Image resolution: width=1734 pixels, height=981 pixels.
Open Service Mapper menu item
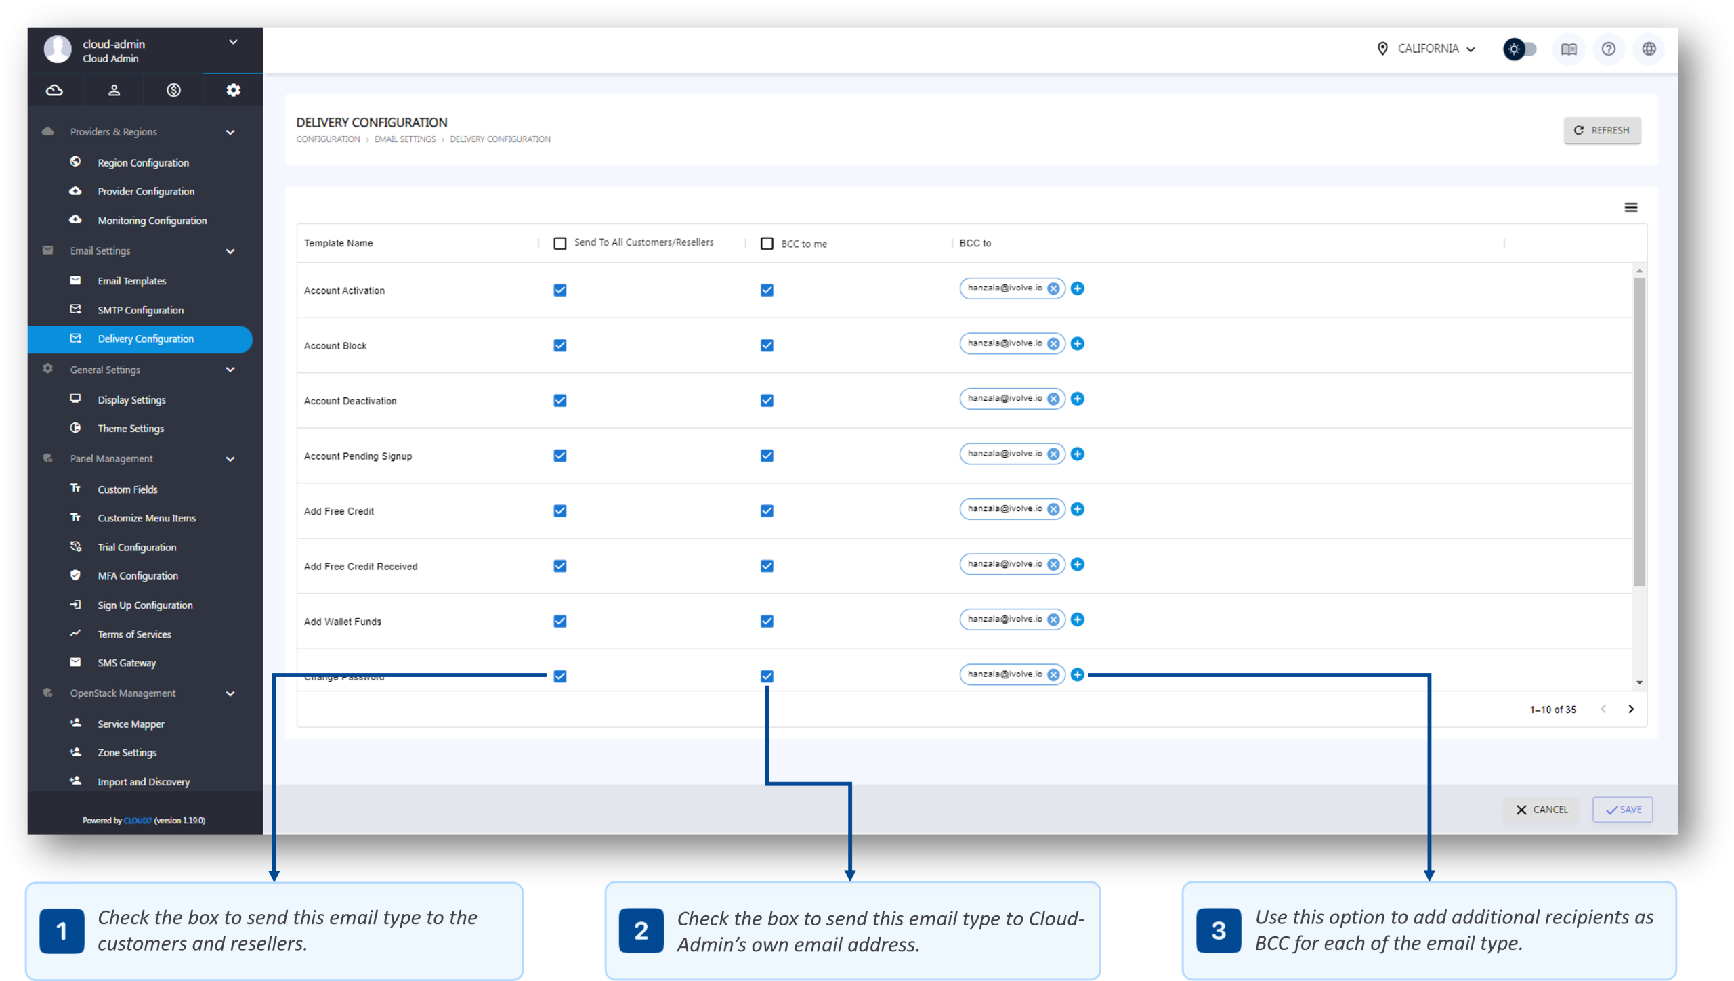131,724
